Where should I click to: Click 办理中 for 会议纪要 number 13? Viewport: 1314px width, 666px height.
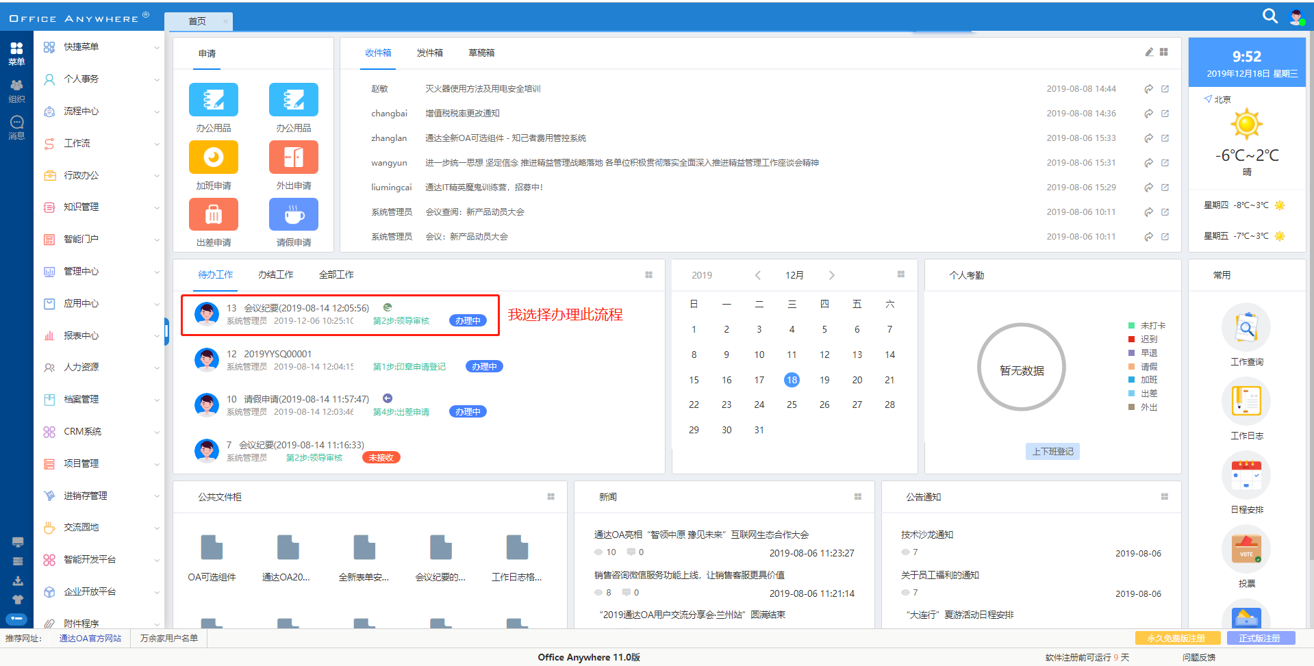coord(468,320)
